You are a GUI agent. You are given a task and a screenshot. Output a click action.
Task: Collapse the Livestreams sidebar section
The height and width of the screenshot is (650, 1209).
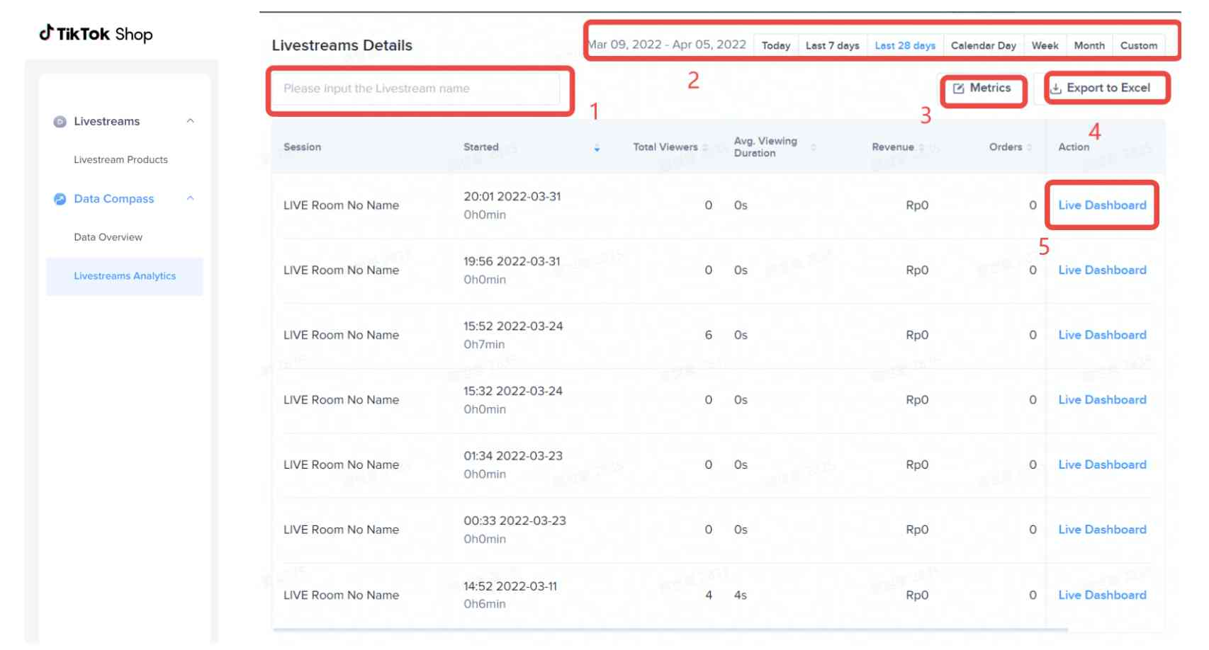[190, 121]
